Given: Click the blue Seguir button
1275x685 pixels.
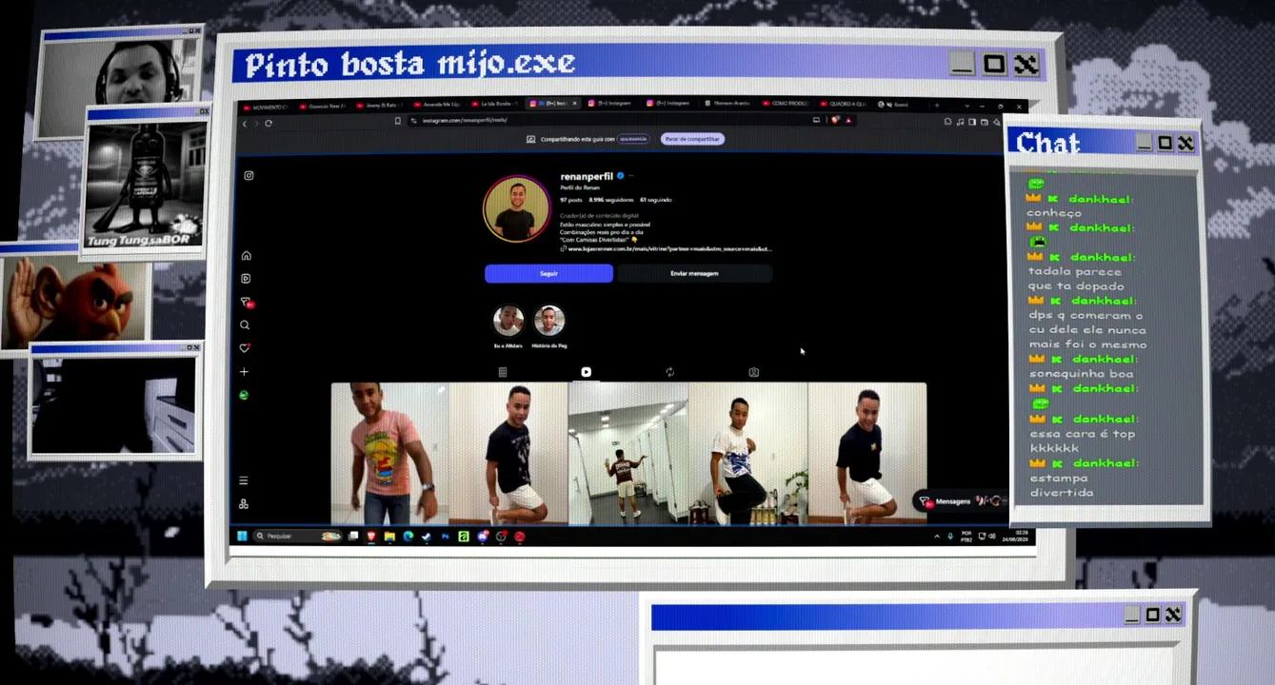Looking at the screenshot, I should 548,273.
